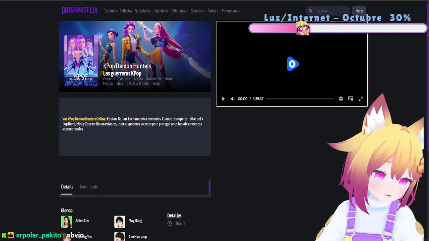Click the Arden Cho name

pos(82,221)
